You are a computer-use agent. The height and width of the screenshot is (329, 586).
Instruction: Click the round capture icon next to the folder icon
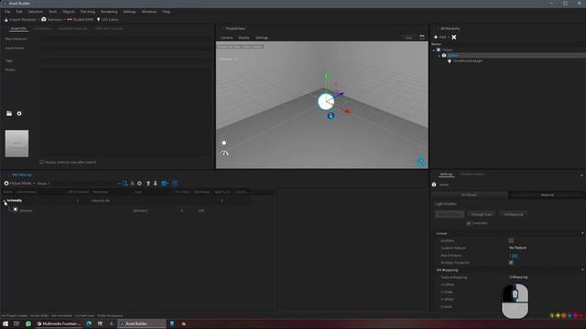tap(19, 113)
